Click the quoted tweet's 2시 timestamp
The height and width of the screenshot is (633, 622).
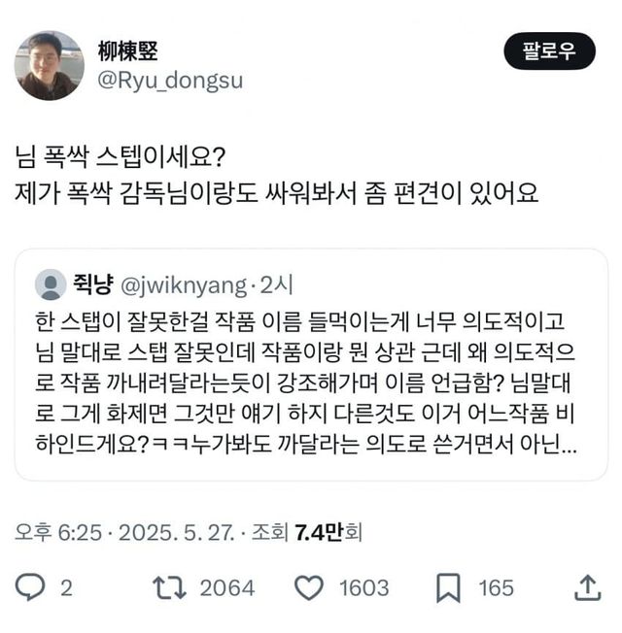click(280, 284)
